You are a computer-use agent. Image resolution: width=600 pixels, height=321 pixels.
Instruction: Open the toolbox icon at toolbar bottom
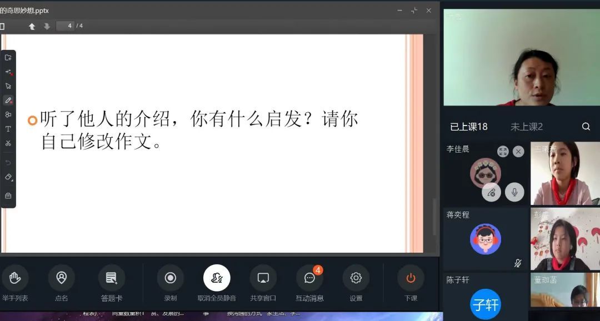coord(8,195)
